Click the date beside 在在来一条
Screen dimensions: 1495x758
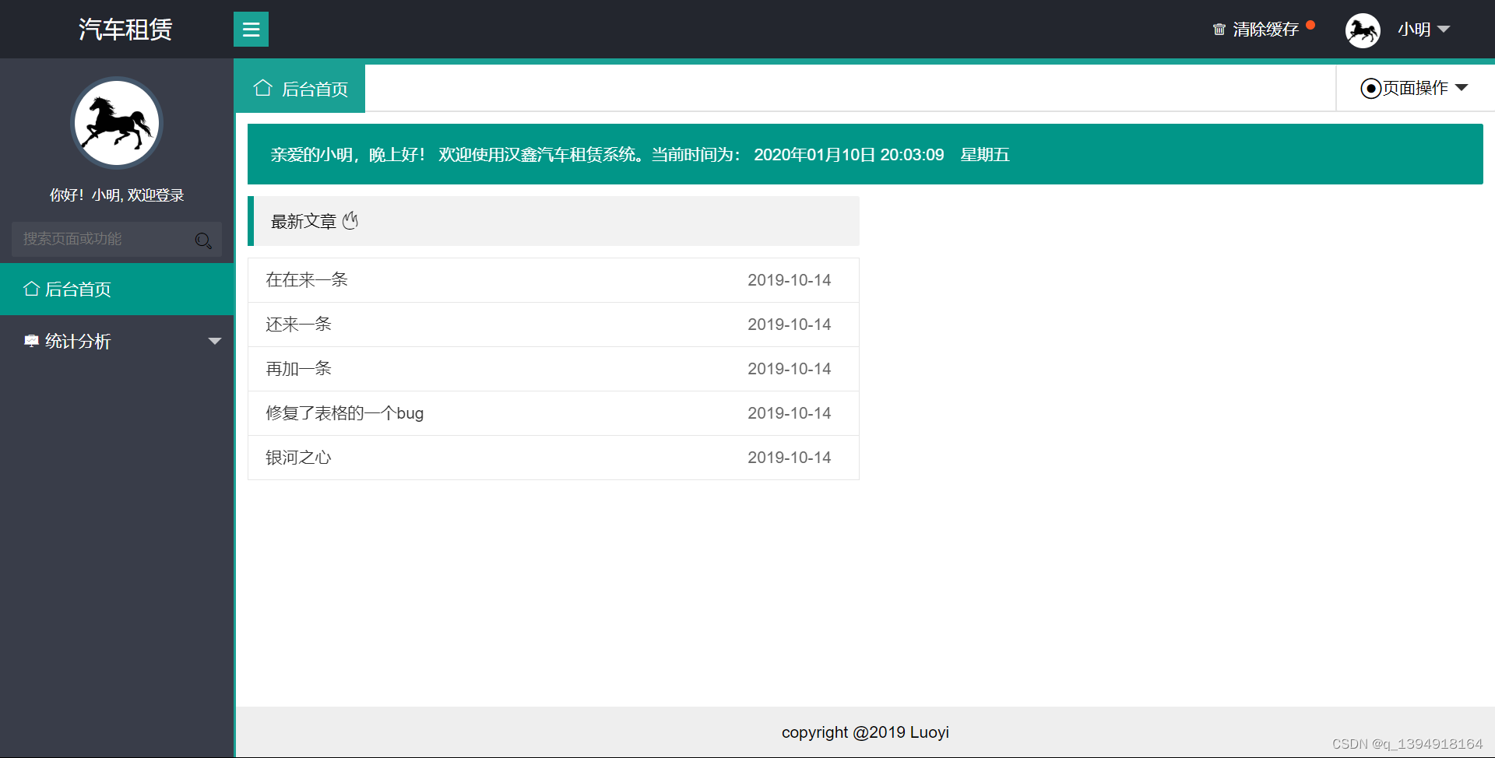[790, 280]
